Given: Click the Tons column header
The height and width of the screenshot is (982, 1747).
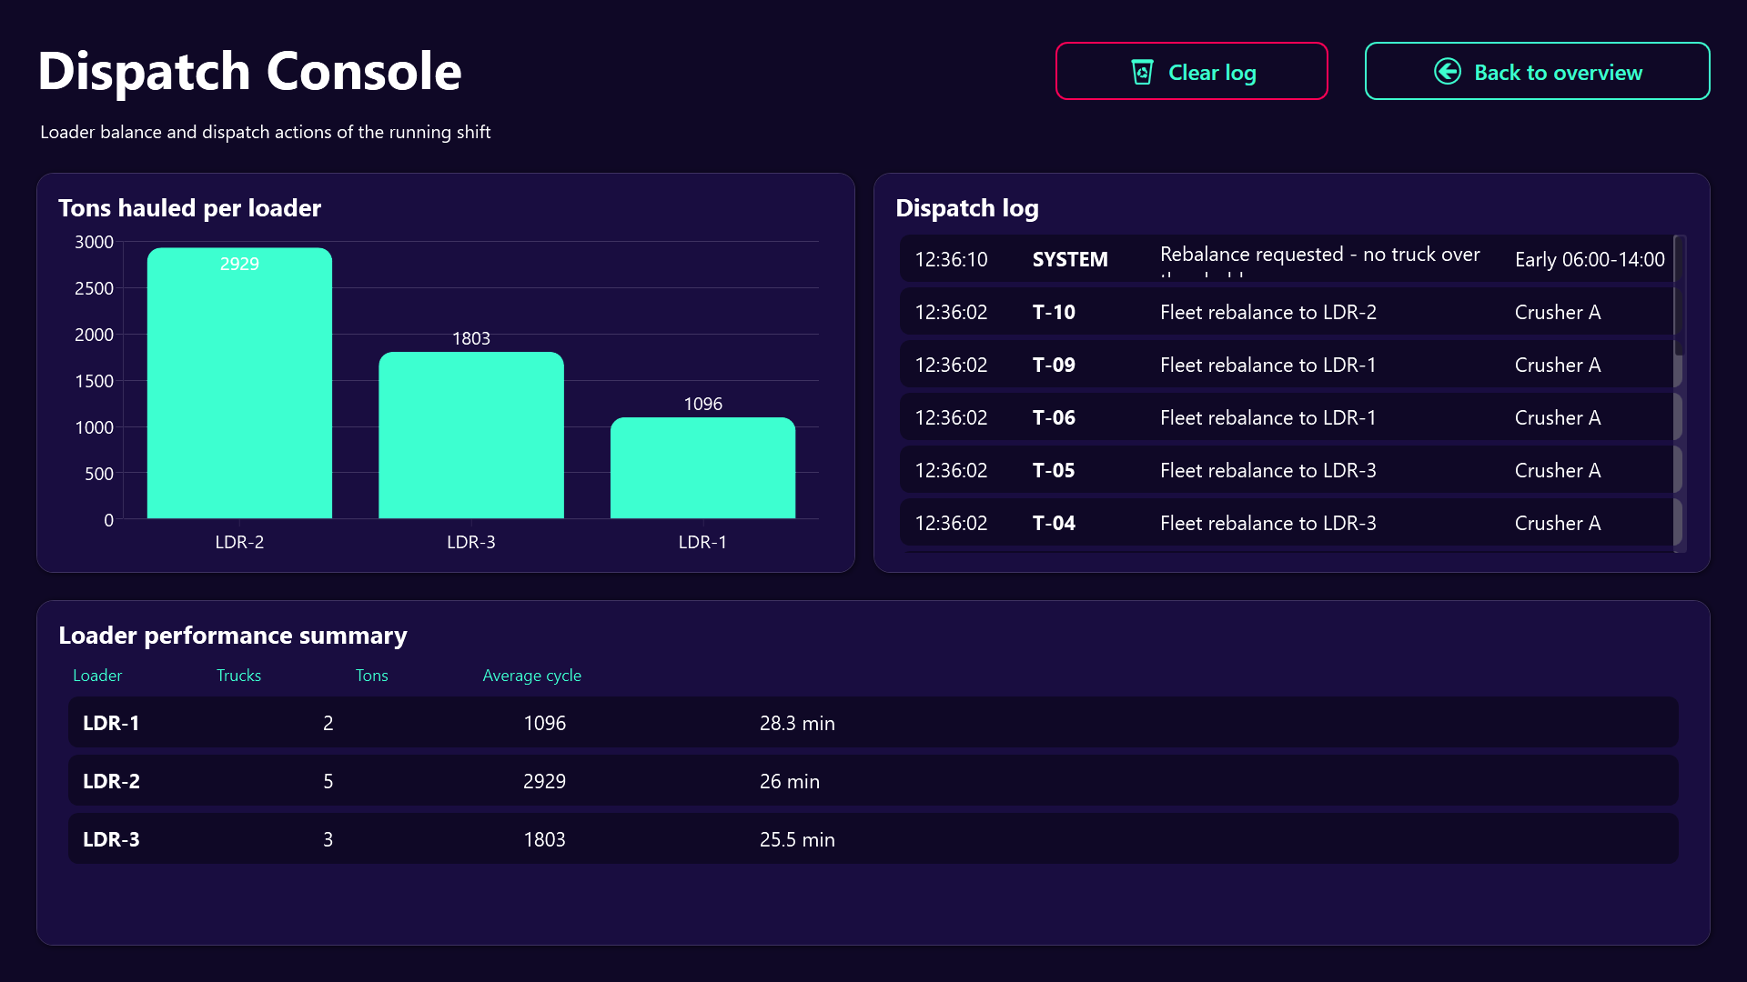Looking at the screenshot, I should coord(371,676).
